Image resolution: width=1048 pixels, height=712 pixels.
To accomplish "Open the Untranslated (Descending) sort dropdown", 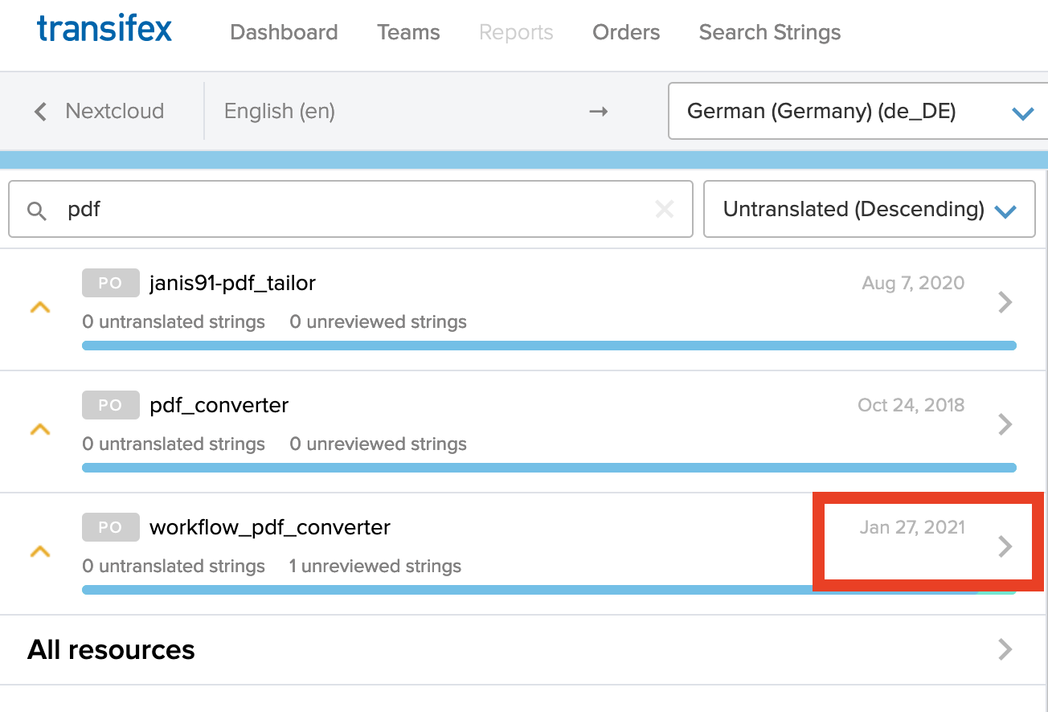I will [869, 210].
